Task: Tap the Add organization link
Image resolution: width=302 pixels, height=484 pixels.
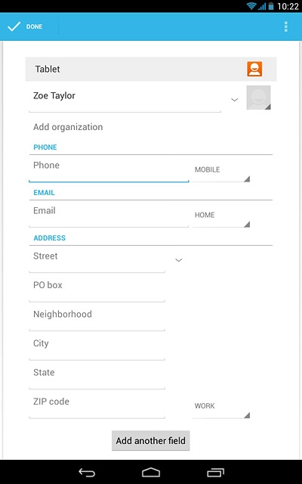Action: [68, 127]
